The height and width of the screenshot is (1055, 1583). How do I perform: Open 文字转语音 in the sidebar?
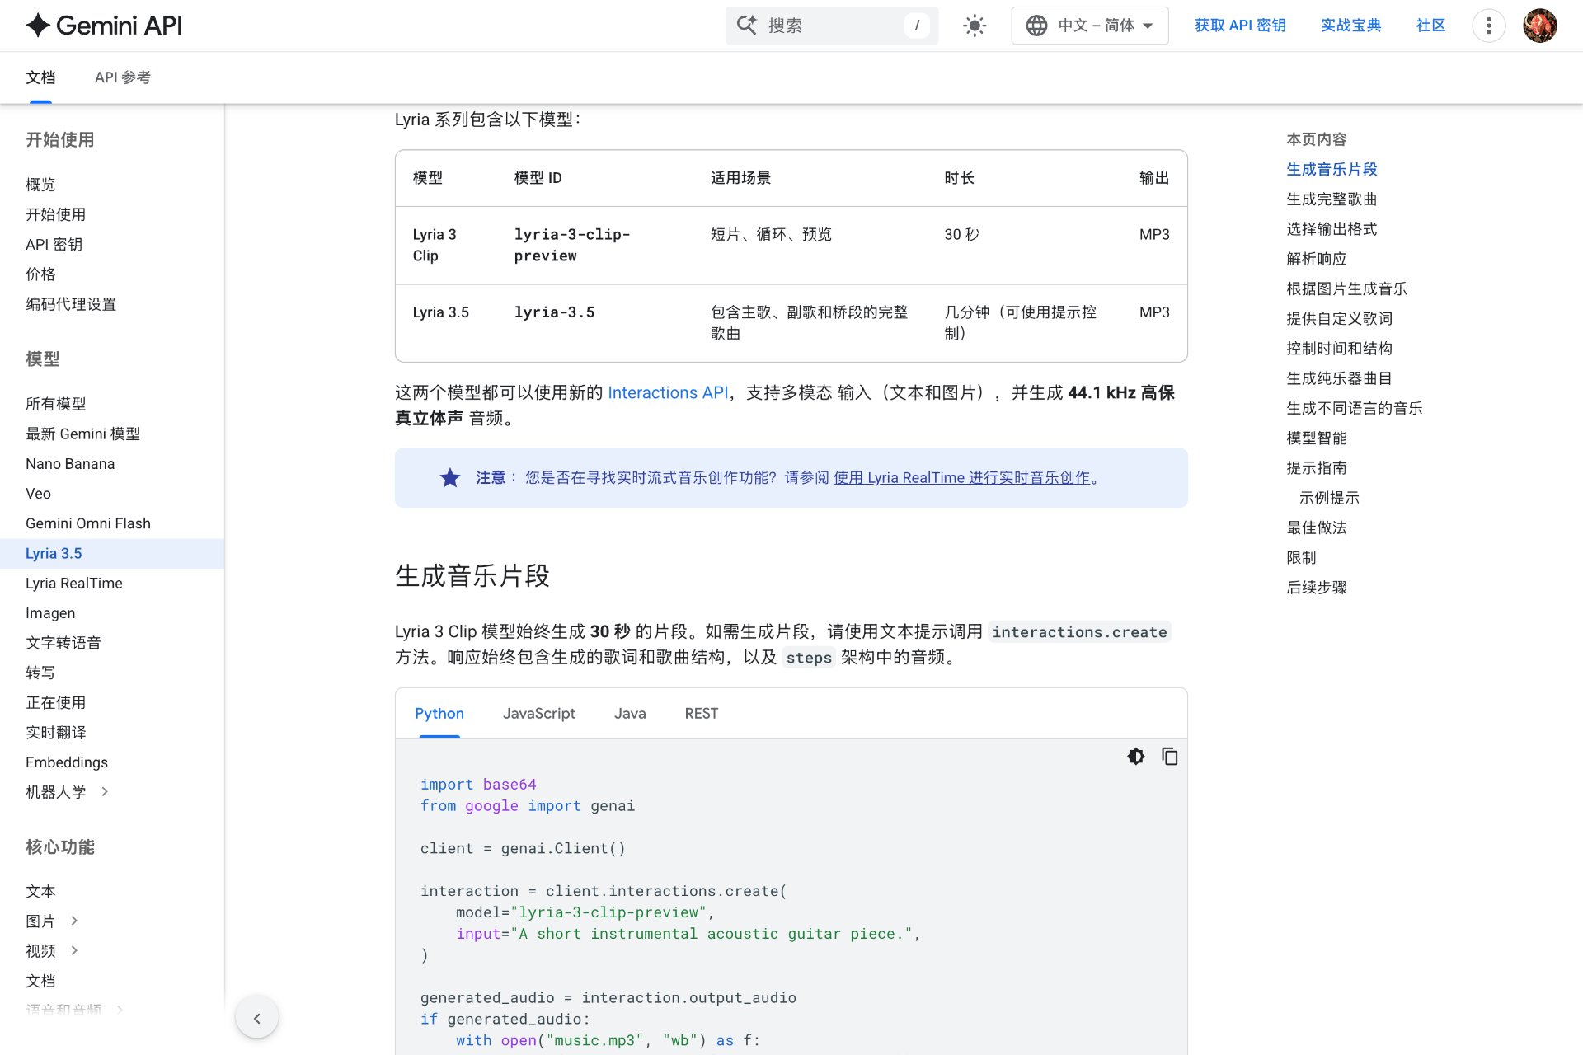click(x=63, y=643)
